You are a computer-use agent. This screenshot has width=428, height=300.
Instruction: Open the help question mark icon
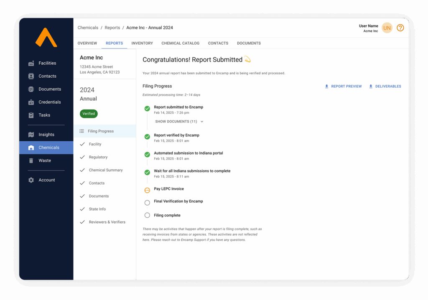click(x=400, y=28)
